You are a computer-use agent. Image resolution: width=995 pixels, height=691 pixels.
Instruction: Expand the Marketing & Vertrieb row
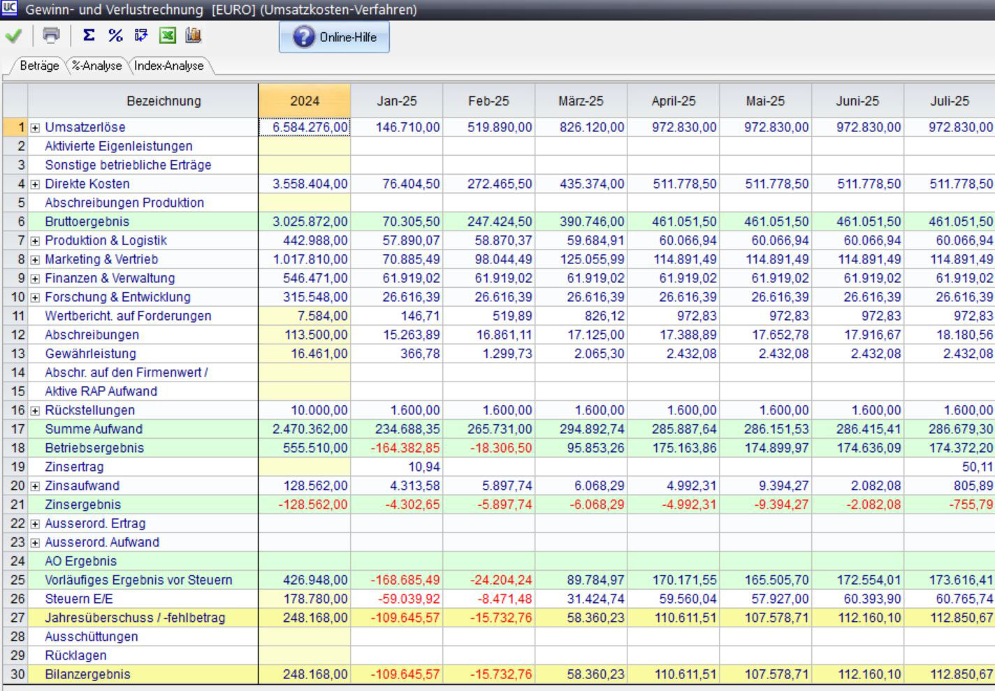pos(35,260)
